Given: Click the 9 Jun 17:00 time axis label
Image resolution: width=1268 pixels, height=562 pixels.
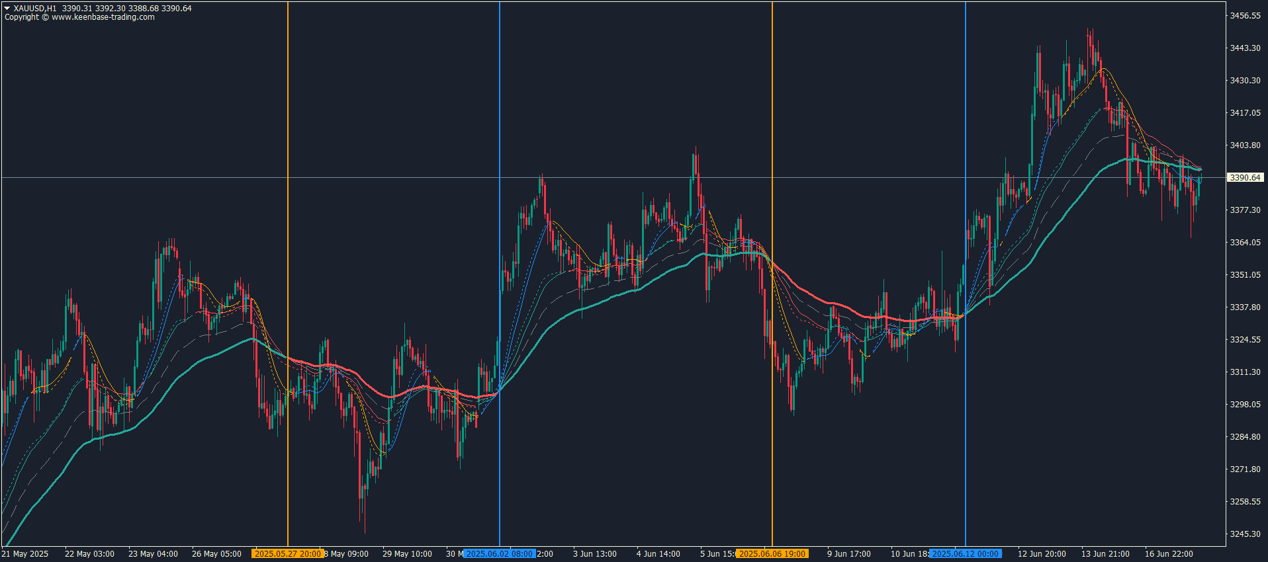Looking at the screenshot, I should tap(848, 554).
